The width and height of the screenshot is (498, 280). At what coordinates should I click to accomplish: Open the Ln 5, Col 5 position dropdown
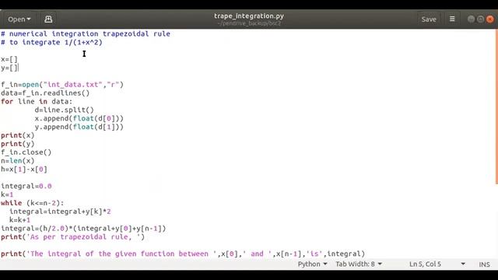[437, 264]
